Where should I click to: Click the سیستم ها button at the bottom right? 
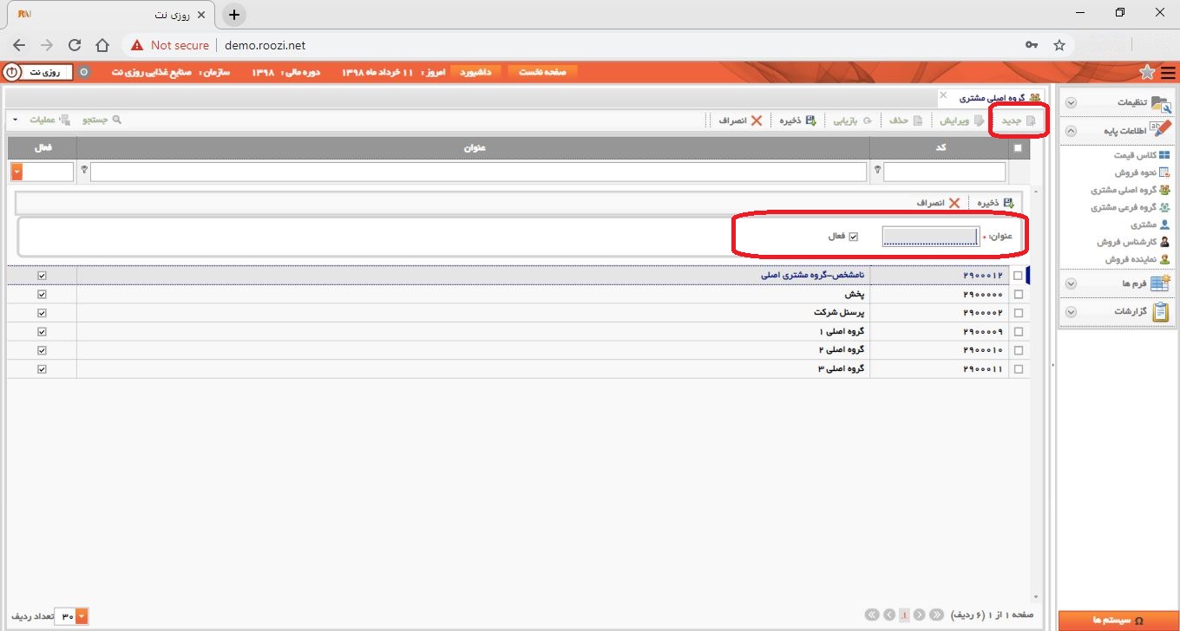(x=1118, y=621)
